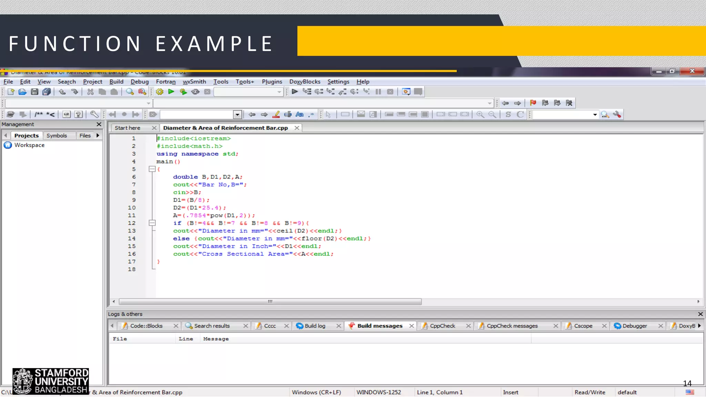Start debugger with Debug/Continue icon
The height and width of the screenshot is (397, 706).
pos(295,92)
